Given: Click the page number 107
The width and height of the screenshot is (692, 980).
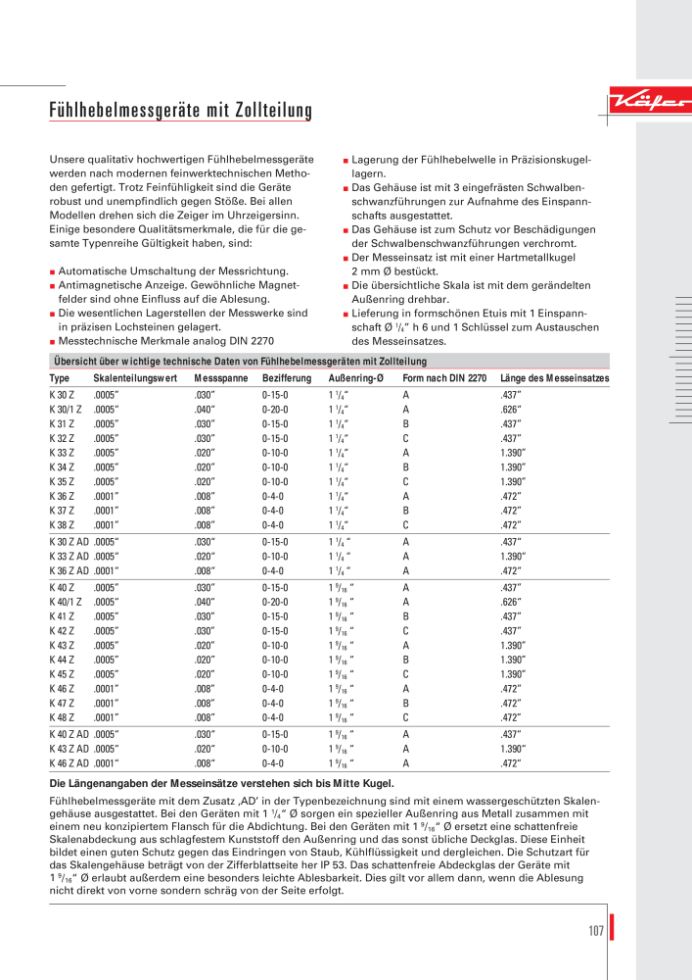Looking at the screenshot, I should pos(596,931).
